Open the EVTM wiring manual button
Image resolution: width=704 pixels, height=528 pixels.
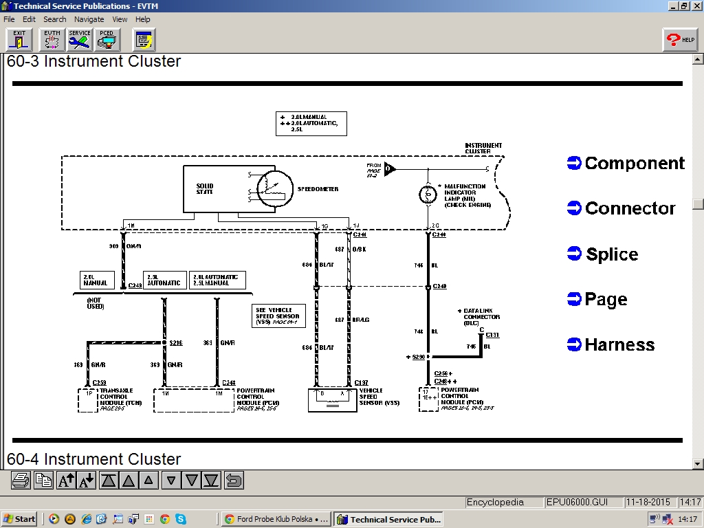[x=52, y=39]
